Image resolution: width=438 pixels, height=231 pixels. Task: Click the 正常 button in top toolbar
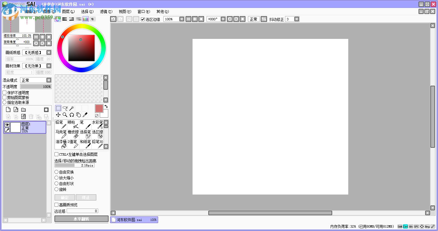(x=253, y=19)
